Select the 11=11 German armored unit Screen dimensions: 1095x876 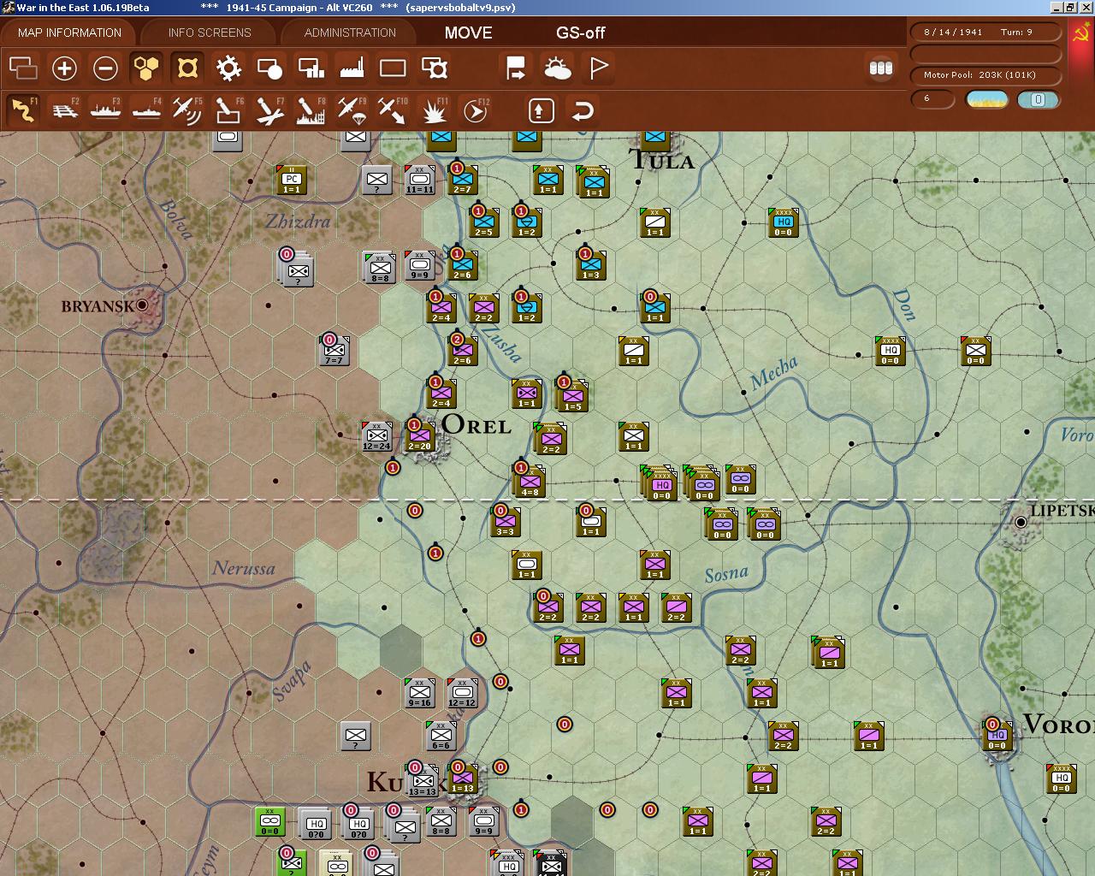tap(419, 180)
